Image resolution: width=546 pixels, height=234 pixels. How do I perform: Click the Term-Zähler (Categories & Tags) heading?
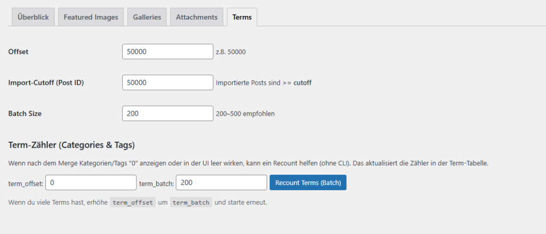coord(71,145)
